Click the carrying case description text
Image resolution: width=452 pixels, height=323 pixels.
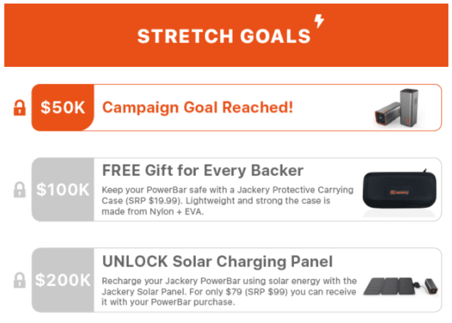(x=228, y=201)
